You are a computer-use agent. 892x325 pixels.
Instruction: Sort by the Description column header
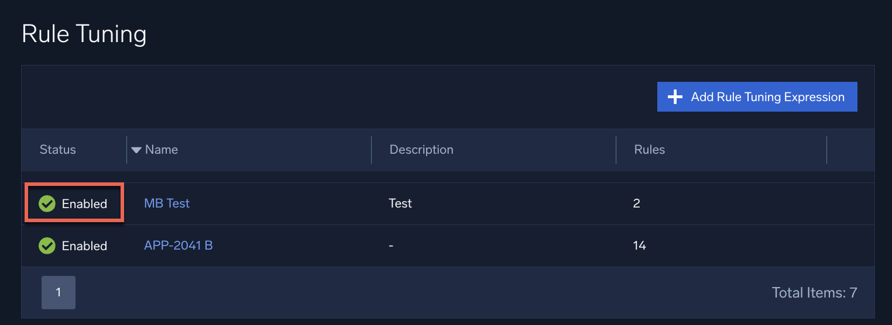(x=421, y=150)
